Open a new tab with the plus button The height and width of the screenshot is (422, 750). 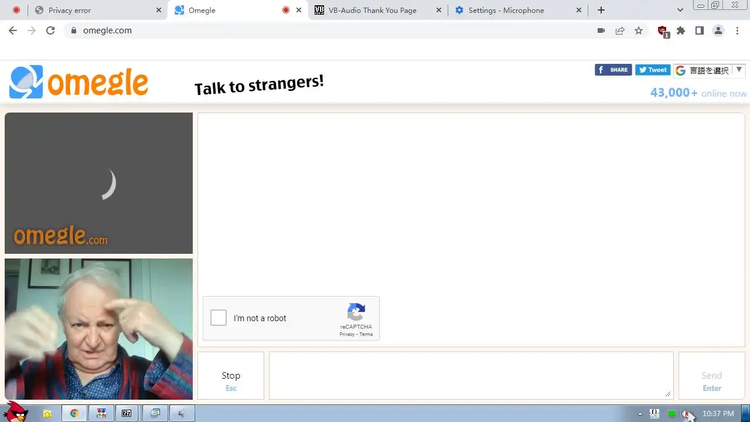click(601, 10)
